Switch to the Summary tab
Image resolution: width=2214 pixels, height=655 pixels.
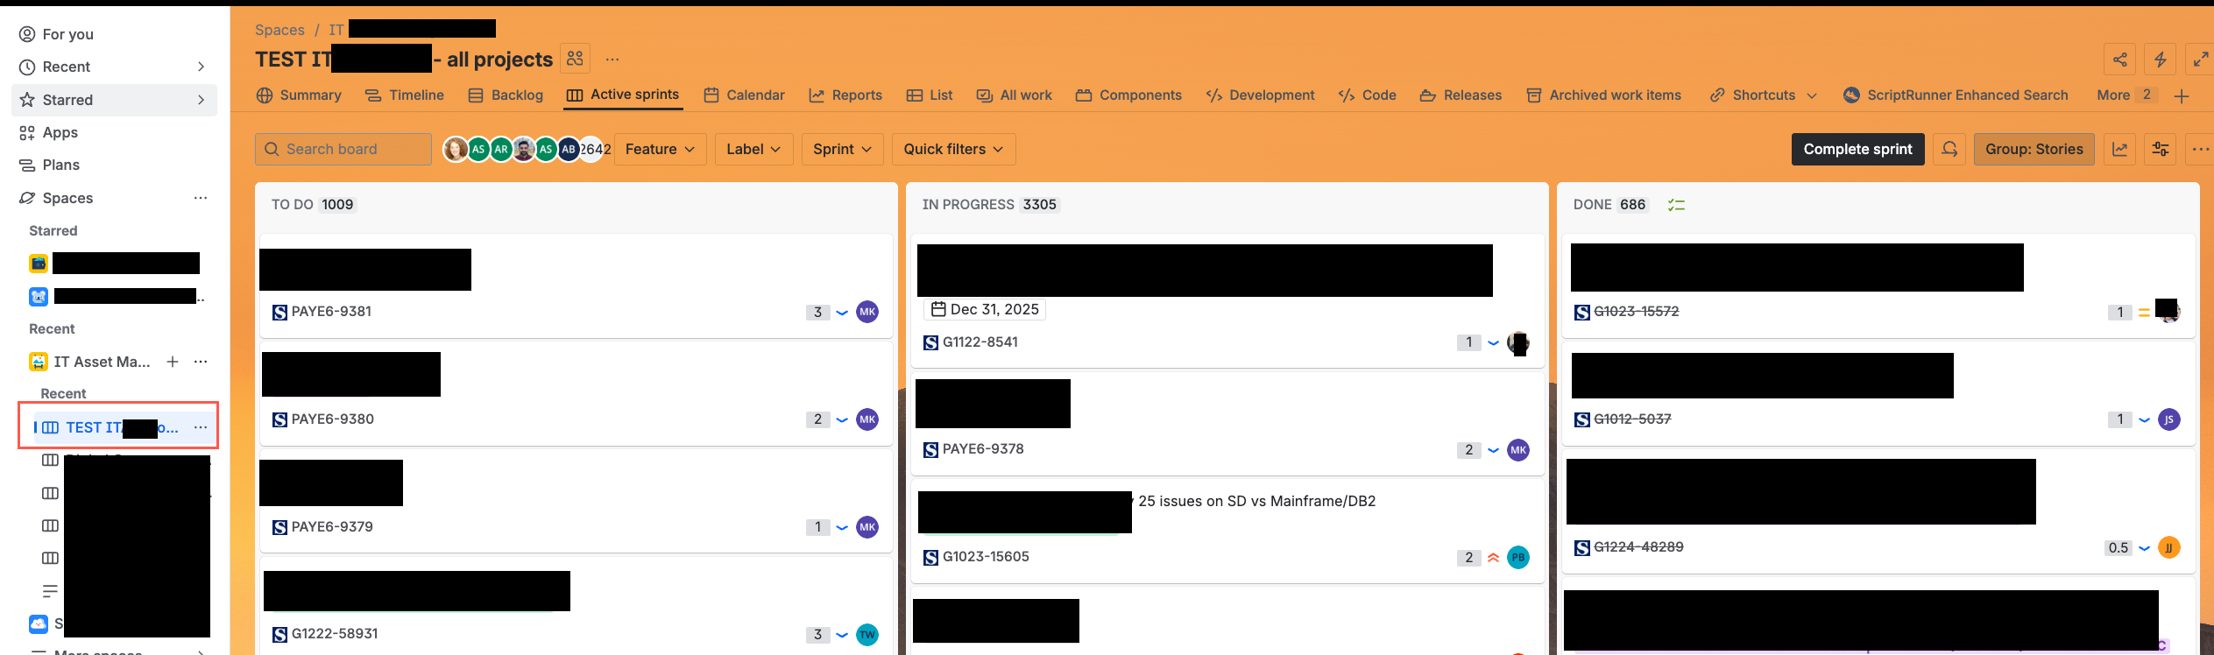299,95
